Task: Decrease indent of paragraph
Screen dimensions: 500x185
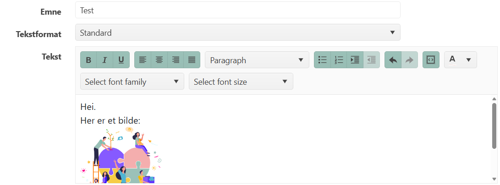Action: coord(371,60)
